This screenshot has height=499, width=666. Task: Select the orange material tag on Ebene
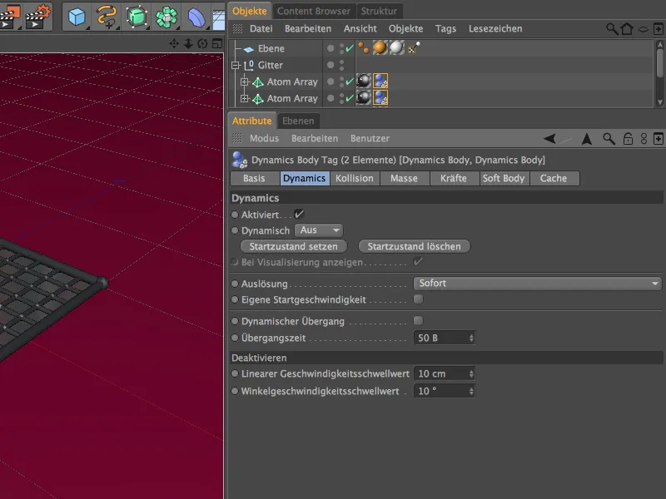380,48
